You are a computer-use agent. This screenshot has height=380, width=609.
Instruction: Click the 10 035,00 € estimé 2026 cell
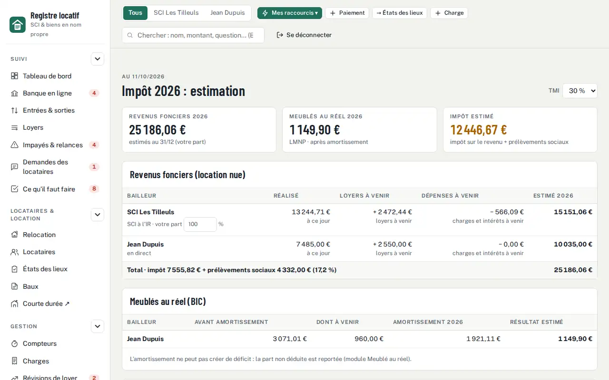(573, 244)
